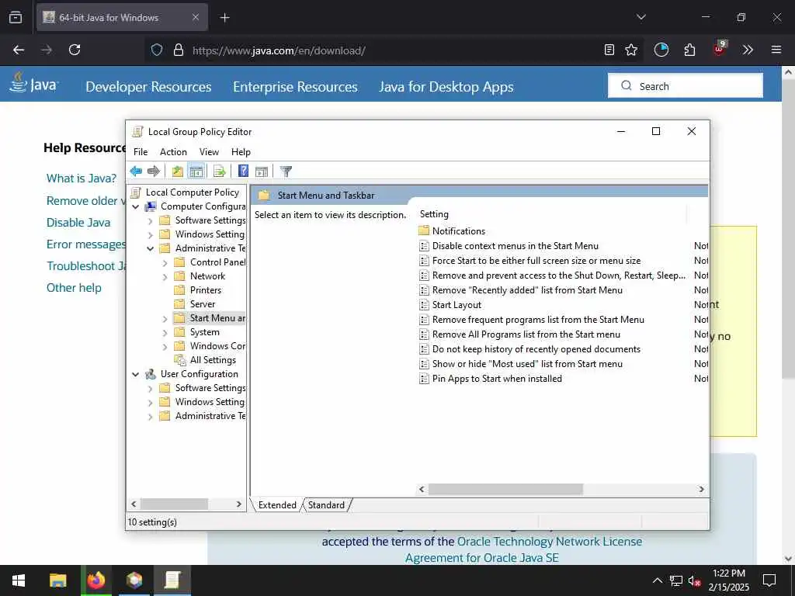The width and height of the screenshot is (795, 596).
Task: Click the Firefox Reload page icon
Action: click(75, 50)
